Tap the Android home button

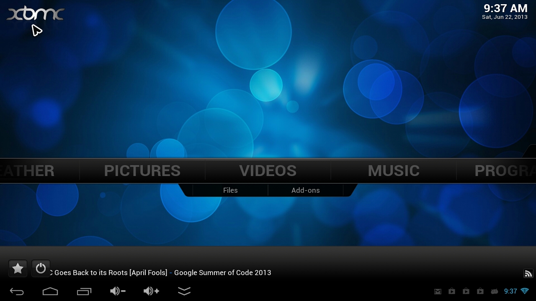50,291
